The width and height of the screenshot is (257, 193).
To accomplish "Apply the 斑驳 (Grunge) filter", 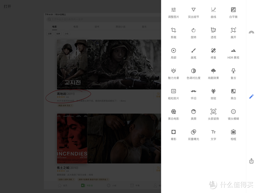I will (x=213, y=94).
